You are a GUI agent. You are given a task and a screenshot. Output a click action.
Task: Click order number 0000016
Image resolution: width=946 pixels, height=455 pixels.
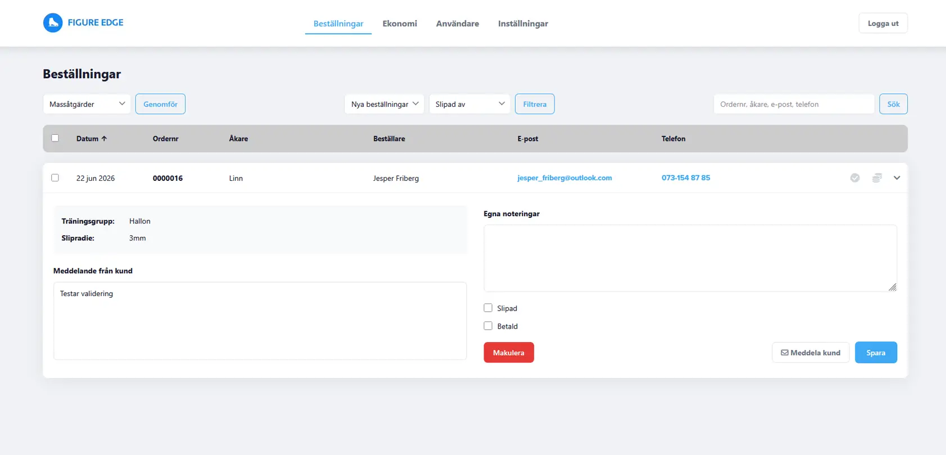click(x=168, y=178)
